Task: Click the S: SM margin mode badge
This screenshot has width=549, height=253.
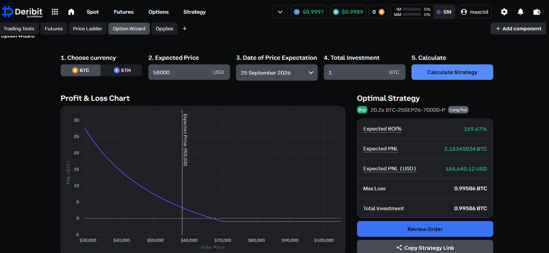Action: pos(444,12)
